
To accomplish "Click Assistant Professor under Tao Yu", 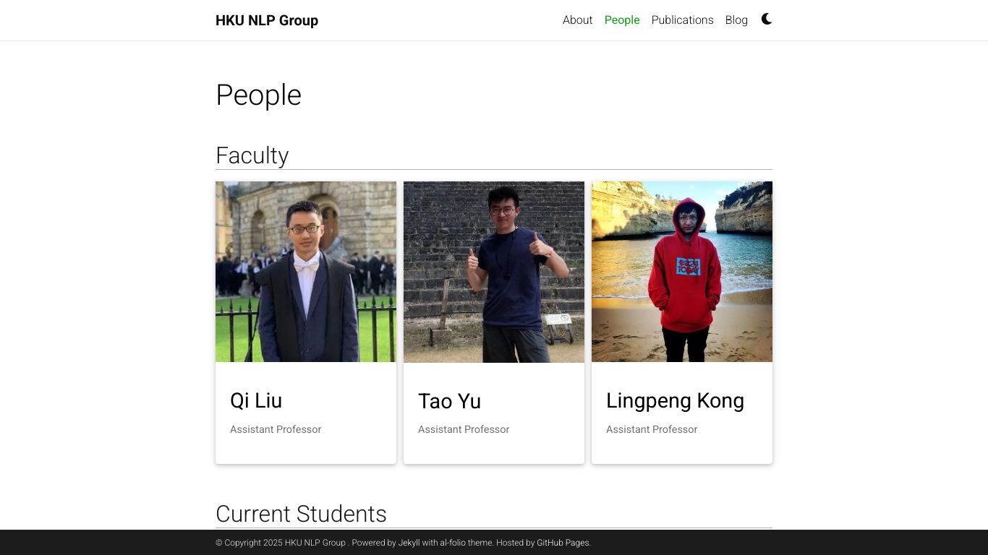I will [x=464, y=429].
